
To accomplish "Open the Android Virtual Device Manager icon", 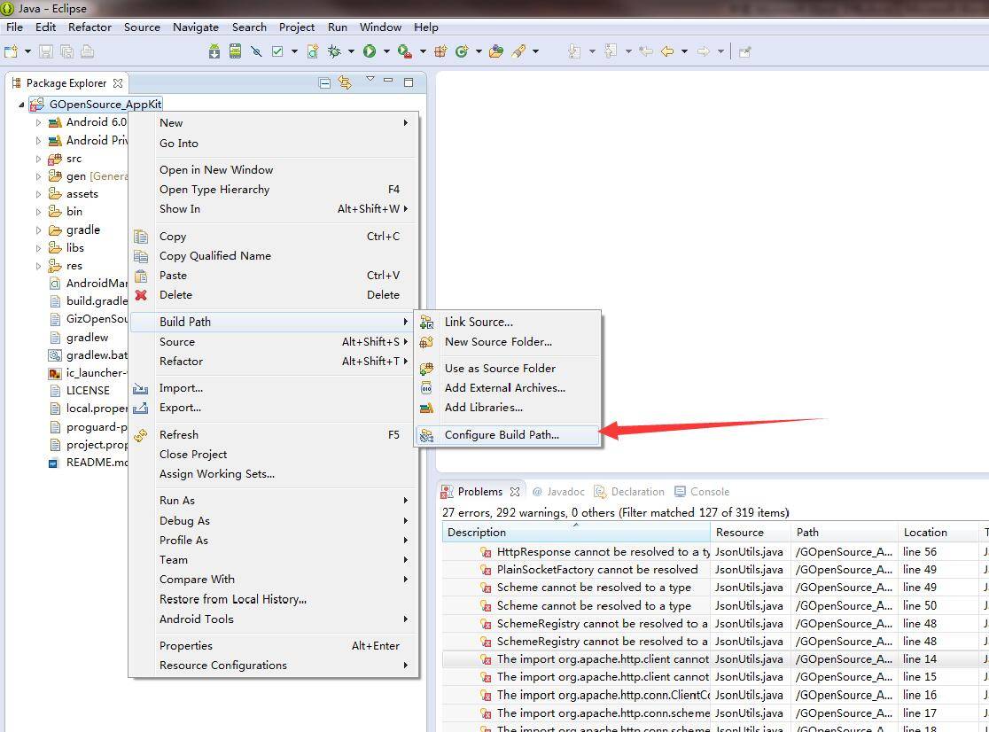I will (x=235, y=51).
